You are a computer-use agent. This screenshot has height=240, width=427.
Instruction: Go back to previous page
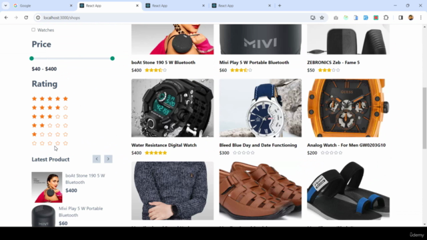pyautogui.click(x=6, y=18)
